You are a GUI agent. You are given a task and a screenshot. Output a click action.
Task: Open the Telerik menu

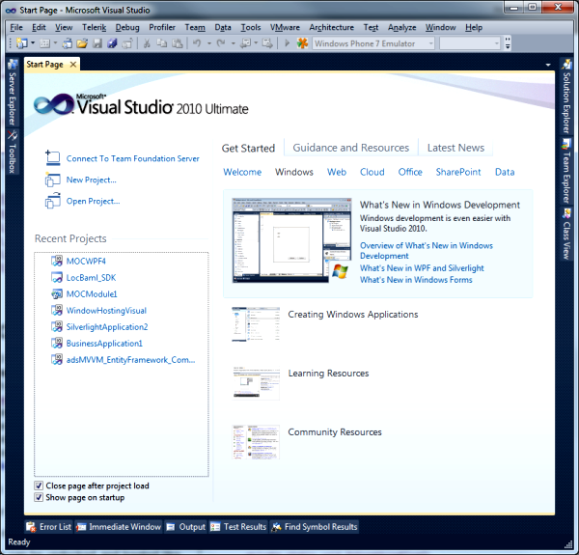pos(95,27)
